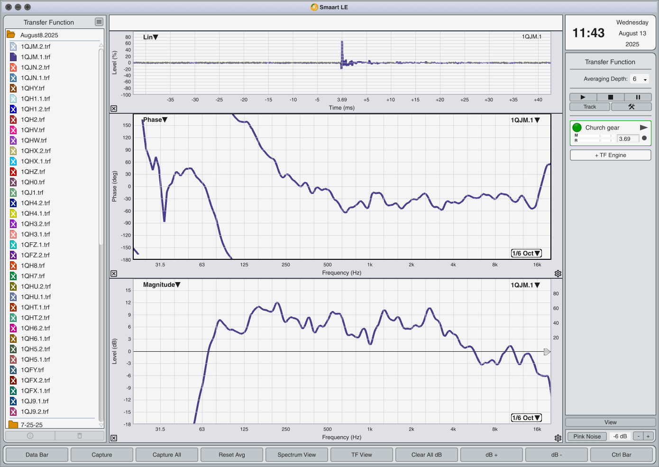This screenshot has width=659, height=467.
Task: Open magnitude plot 1/6 Oct smoothing dropdown
Action: point(526,418)
